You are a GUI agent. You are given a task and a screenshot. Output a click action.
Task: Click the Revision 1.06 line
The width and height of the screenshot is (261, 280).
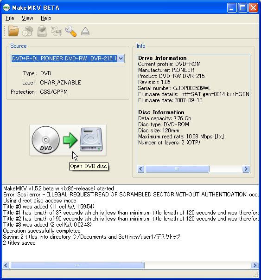(x=154, y=82)
